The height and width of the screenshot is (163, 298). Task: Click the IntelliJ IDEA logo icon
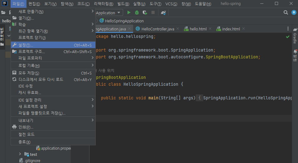point(5,3)
